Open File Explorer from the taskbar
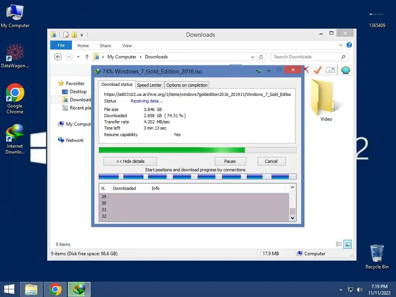This screenshot has height=297, width=396. (x=31, y=289)
